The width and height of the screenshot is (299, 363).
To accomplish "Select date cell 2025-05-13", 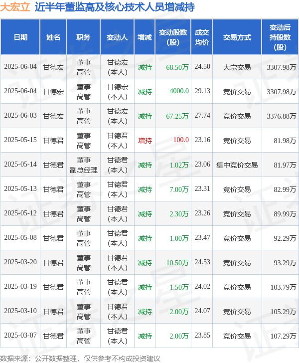I will (20, 188).
